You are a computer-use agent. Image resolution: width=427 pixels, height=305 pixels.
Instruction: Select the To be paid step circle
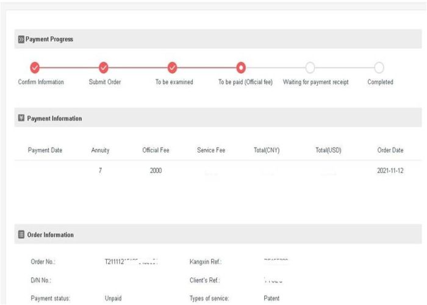[x=241, y=67]
